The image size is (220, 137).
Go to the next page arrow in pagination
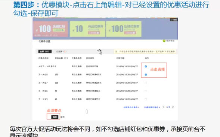[173, 107]
